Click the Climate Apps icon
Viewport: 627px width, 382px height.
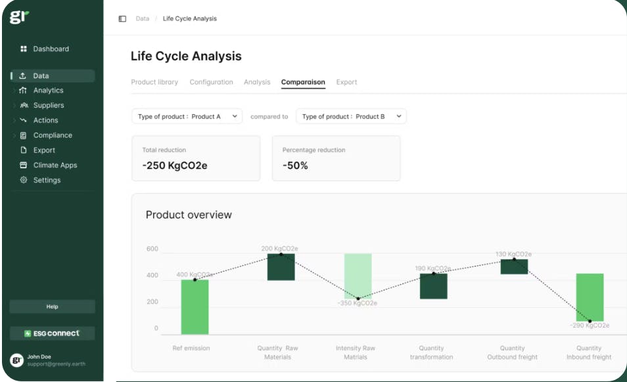click(x=22, y=165)
